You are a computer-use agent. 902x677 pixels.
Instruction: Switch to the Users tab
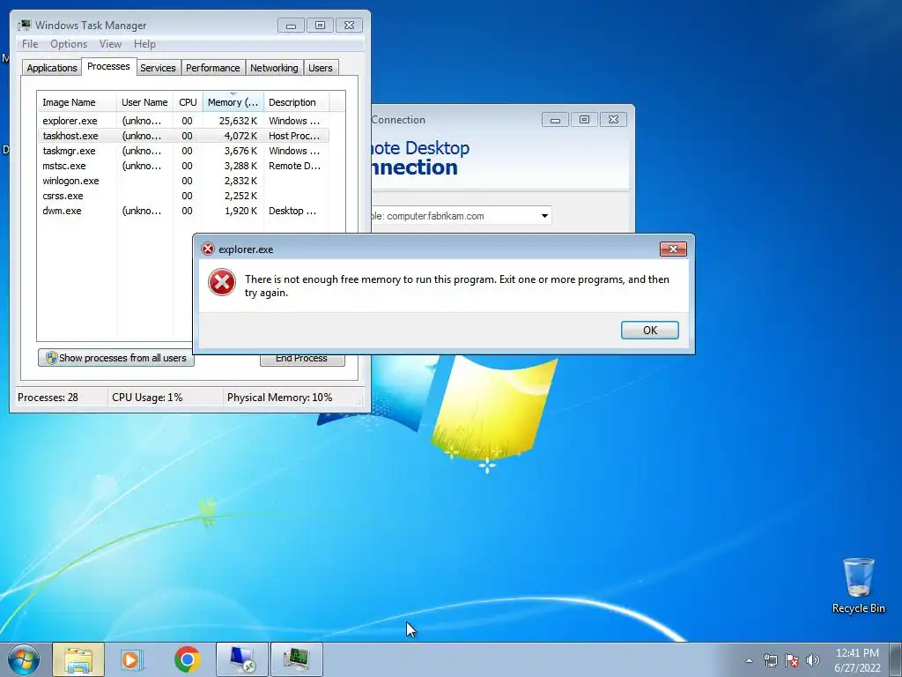pos(321,68)
